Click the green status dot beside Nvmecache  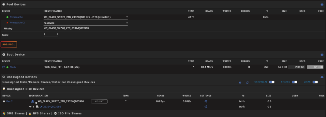pos(7,17)
